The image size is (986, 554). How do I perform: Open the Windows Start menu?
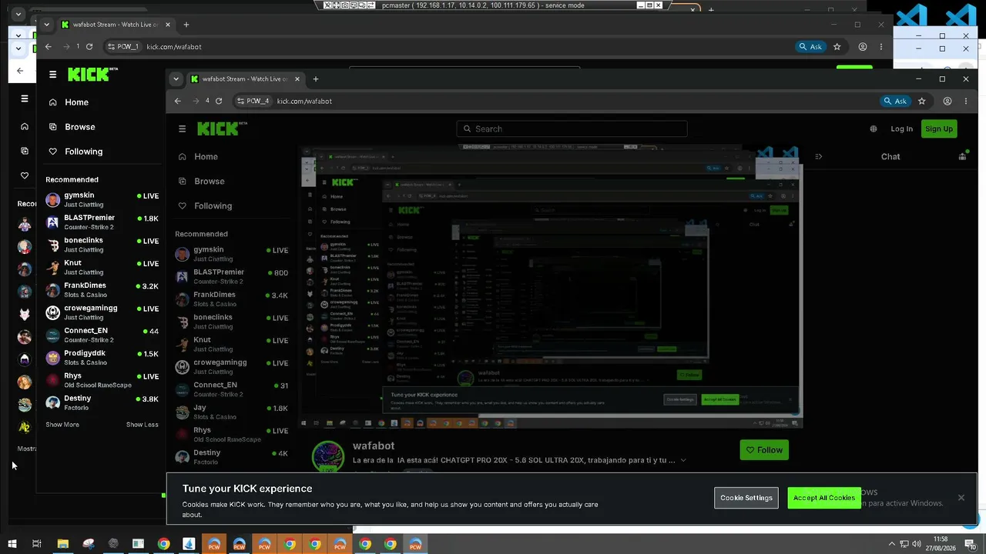[12, 544]
